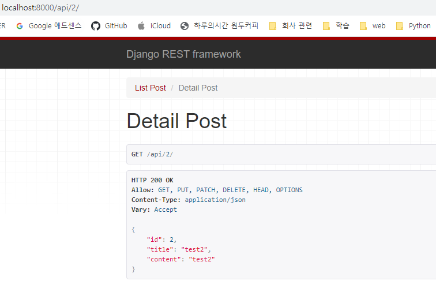Click the "id": 2 JSON line
This screenshot has height=307, width=436.
161,239
